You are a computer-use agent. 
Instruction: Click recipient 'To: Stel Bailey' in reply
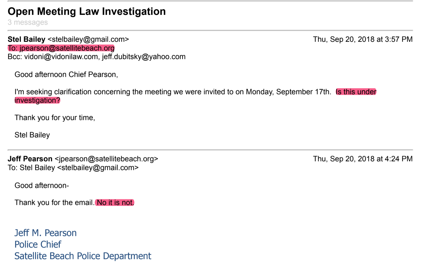[x=31, y=168]
